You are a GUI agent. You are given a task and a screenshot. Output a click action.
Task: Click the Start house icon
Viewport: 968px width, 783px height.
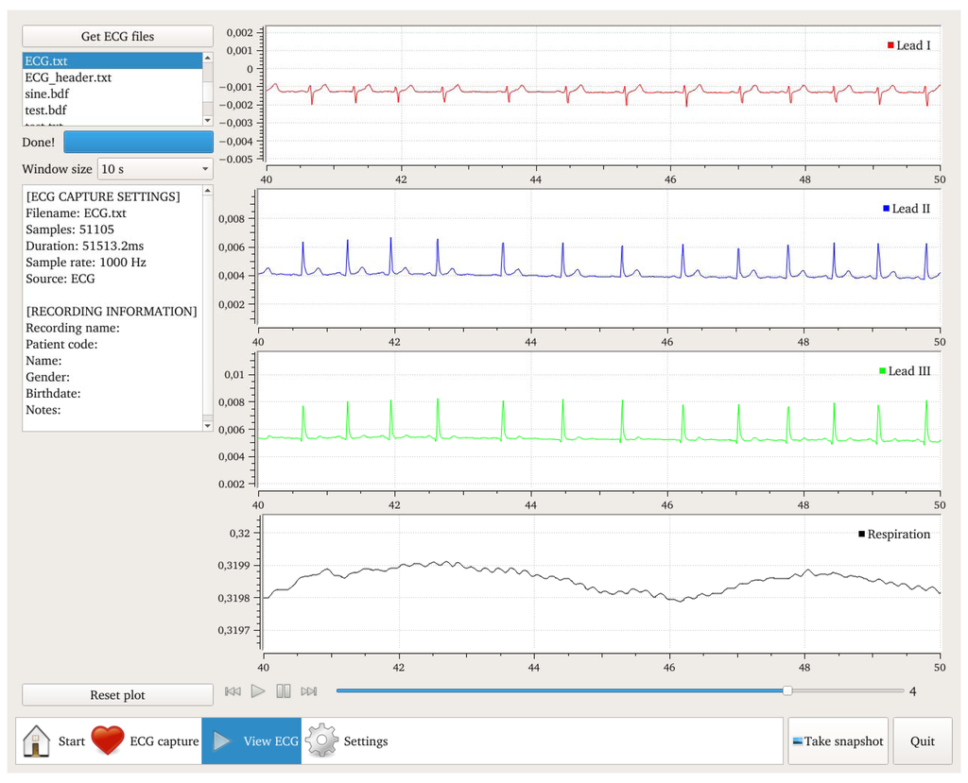[36, 740]
